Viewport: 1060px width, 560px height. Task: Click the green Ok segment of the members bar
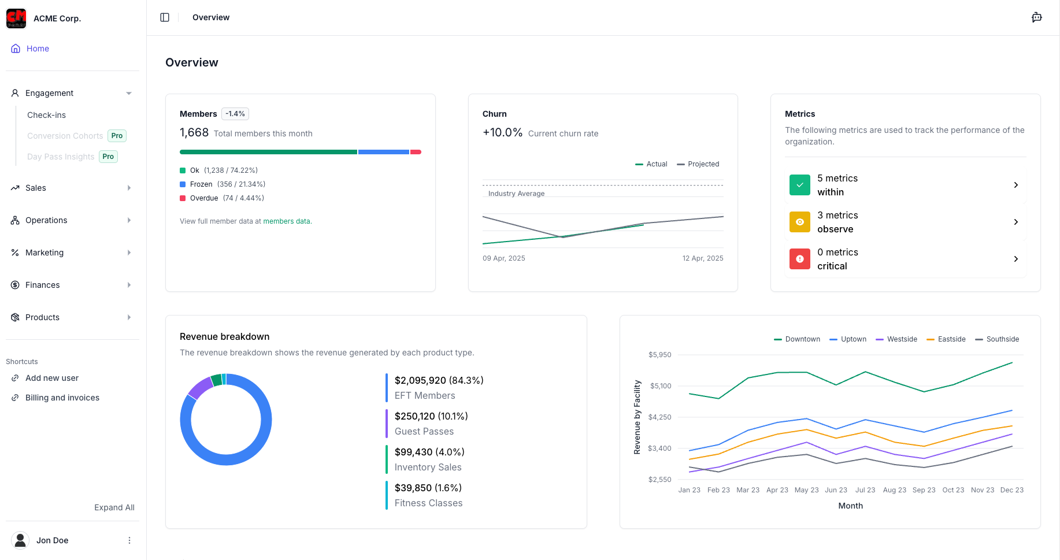268,152
